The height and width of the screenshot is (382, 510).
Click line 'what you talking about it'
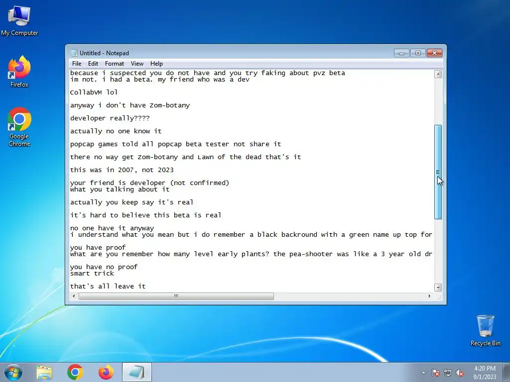click(120, 190)
